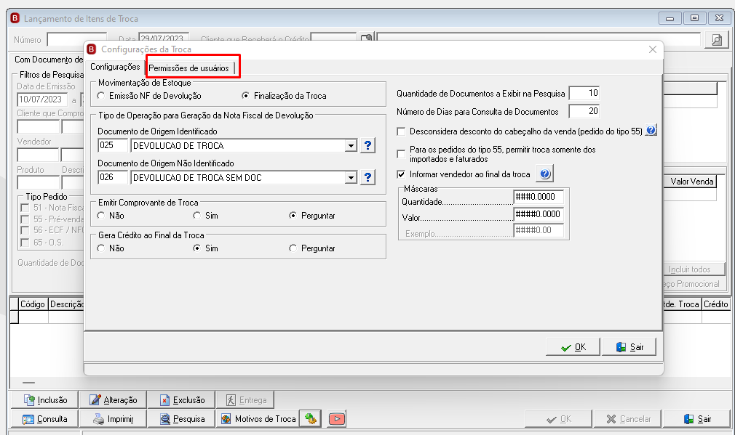This screenshot has height=435, width=735.
Task: Click search icon at top right of window
Action: click(717, 40)
